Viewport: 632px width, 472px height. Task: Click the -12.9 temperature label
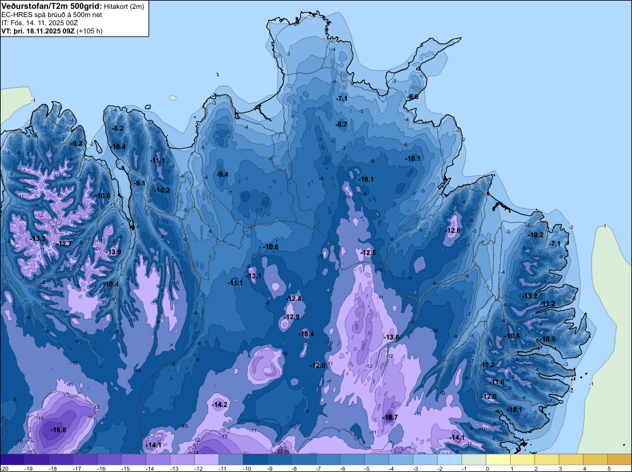point(292,317)
